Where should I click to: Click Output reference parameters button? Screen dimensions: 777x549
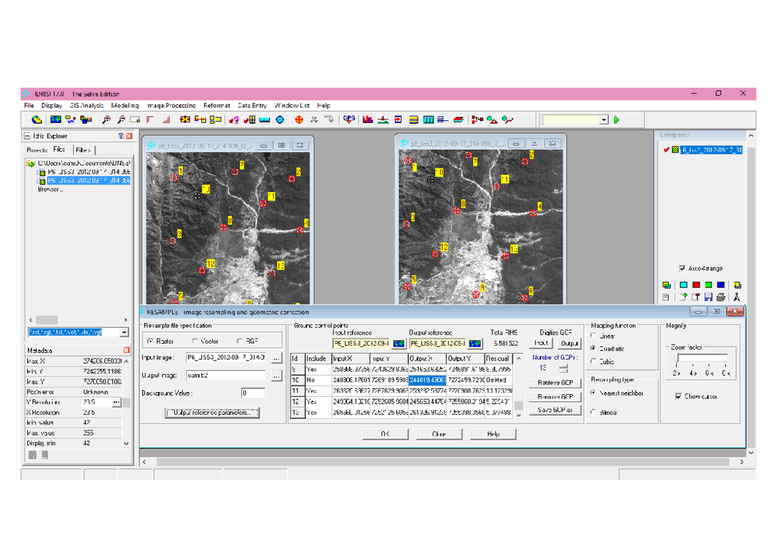(x=213, y=412)
